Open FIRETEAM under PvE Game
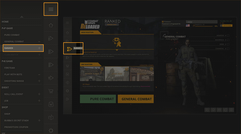 click(x=10, y=68)
